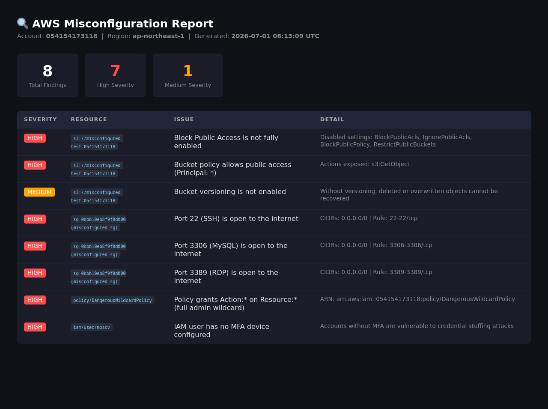Click the policy/DangerousWildcardPolicy resource tag
This screenshot has width=548, height=409.
(x=113, y=300)
